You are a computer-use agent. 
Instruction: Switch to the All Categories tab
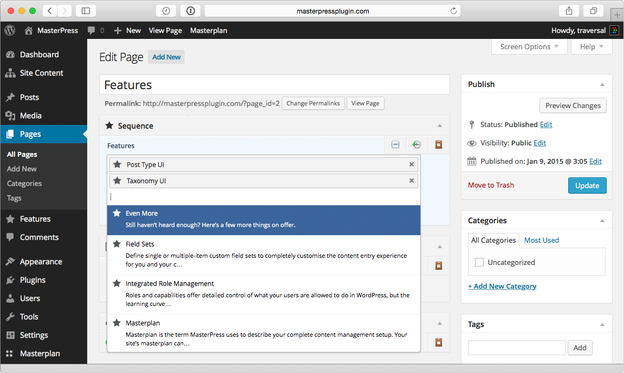[493, 241]
